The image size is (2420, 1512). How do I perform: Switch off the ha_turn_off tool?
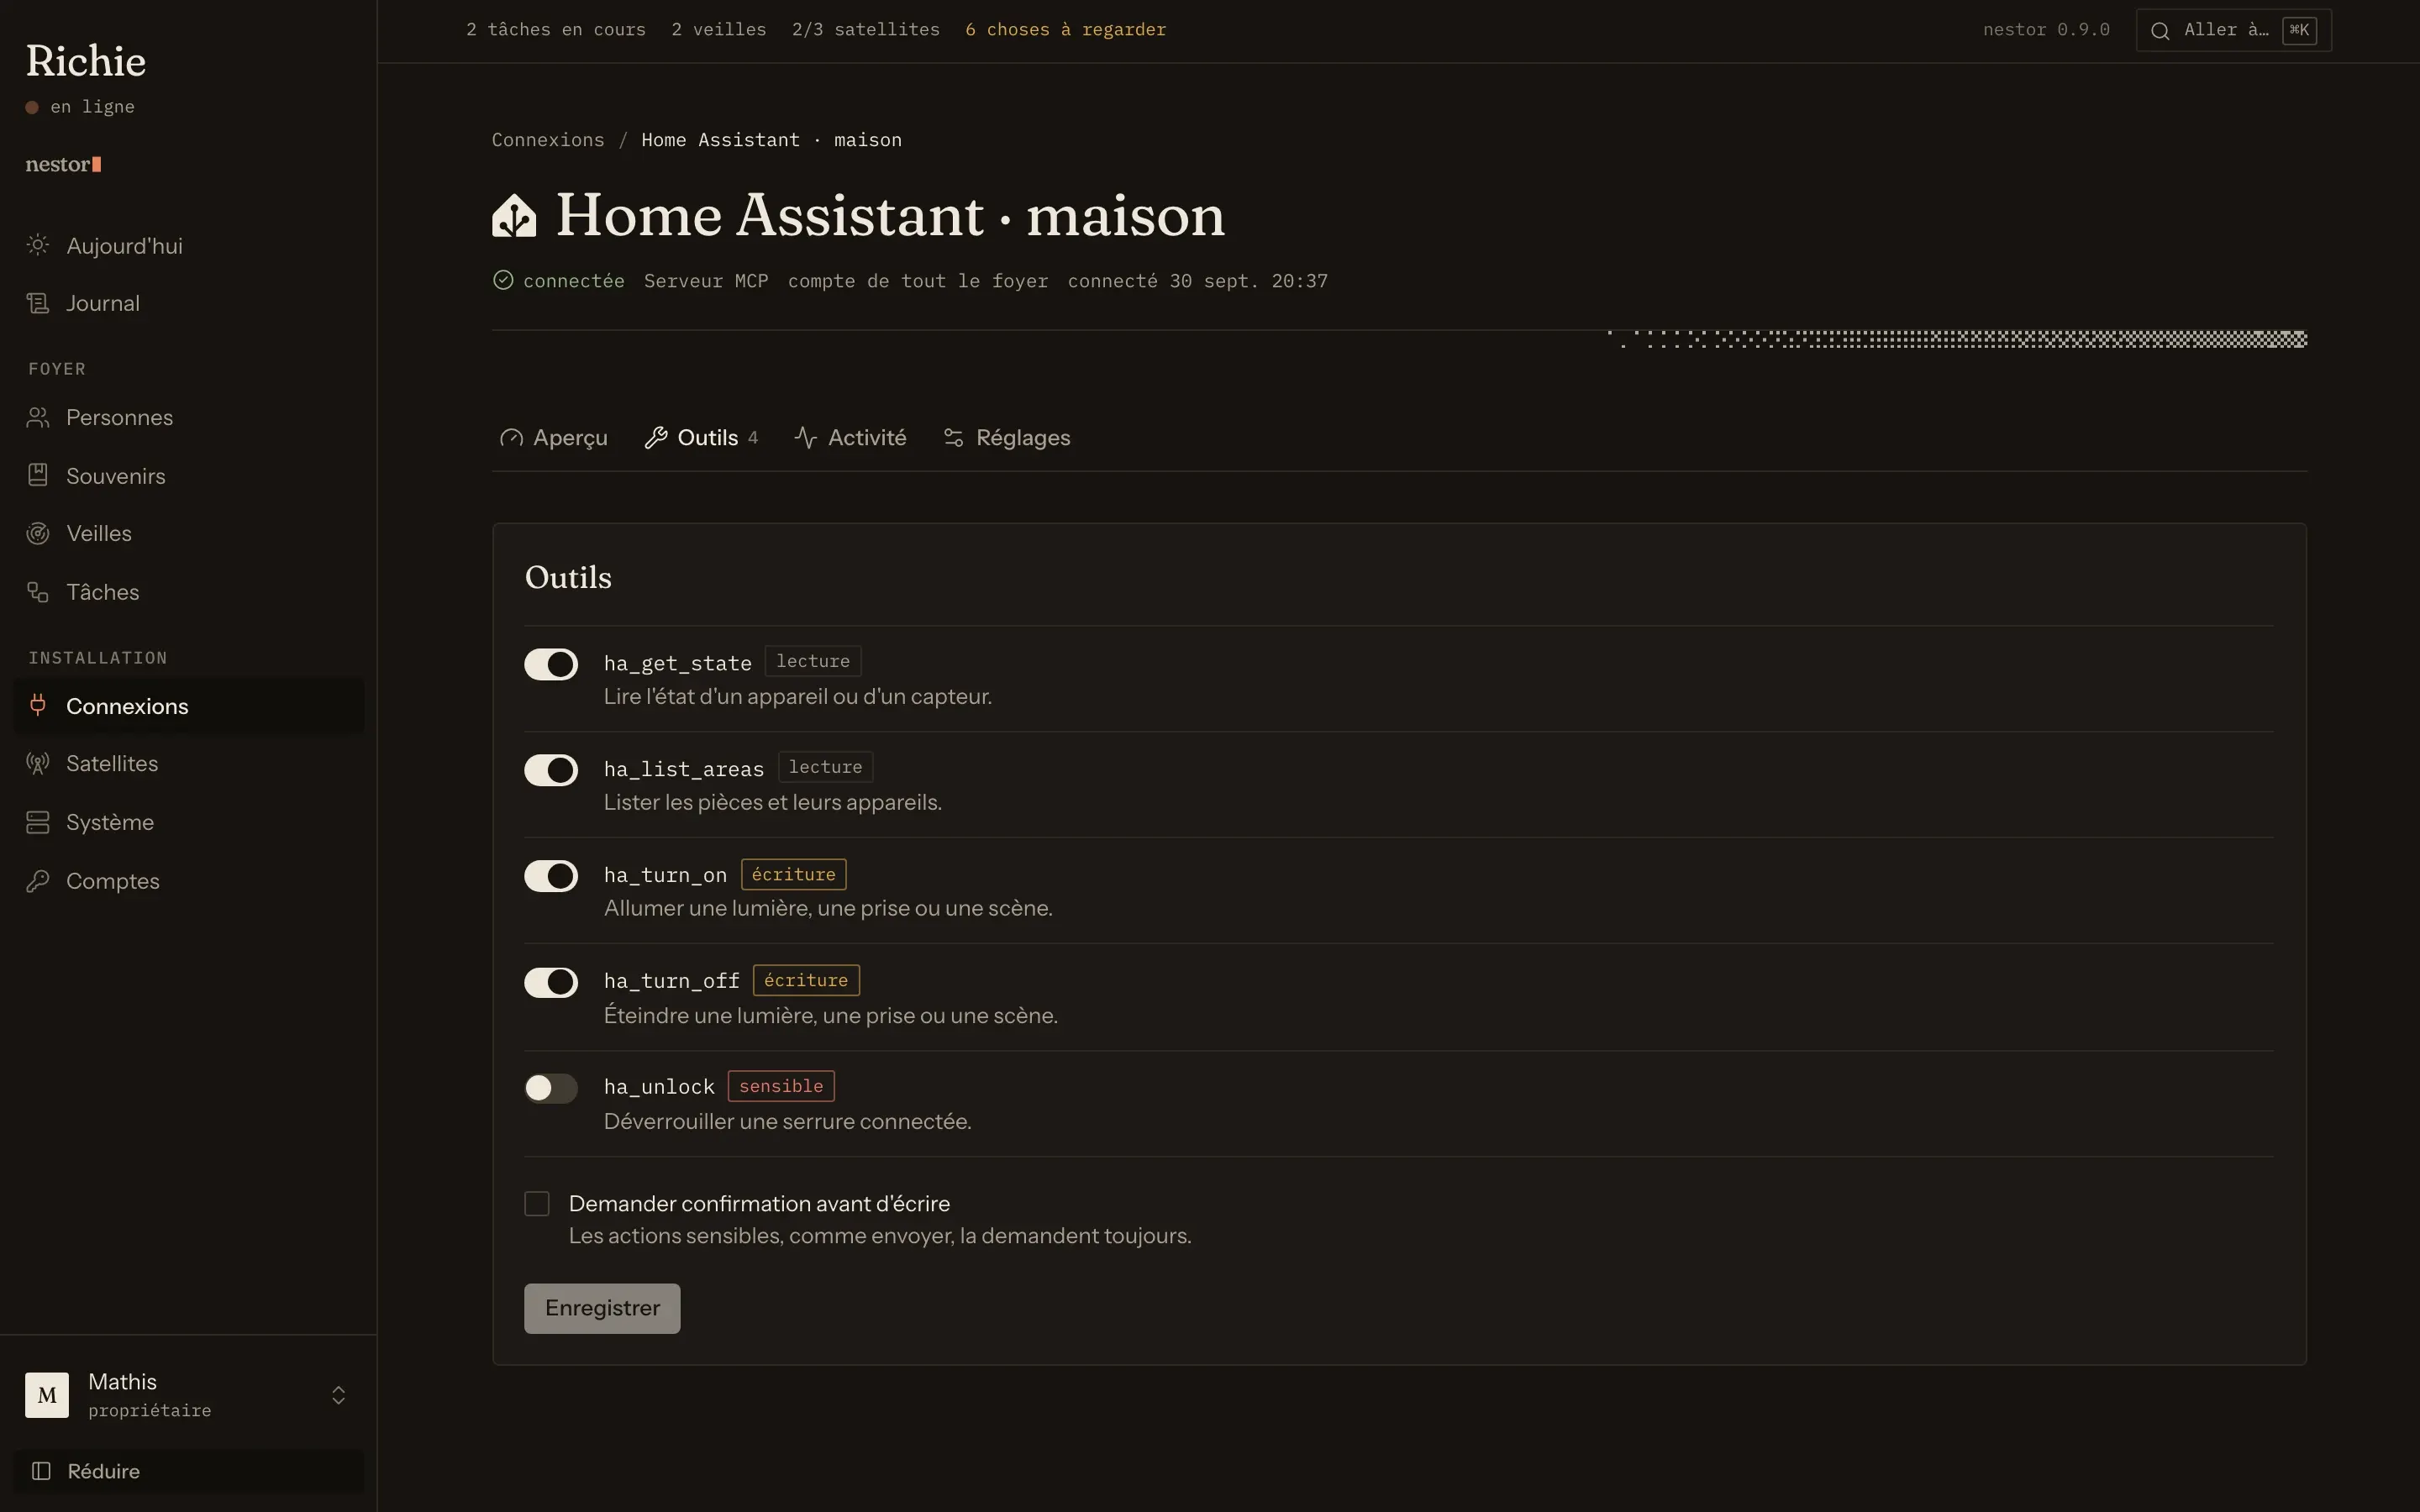click(551, 982)
